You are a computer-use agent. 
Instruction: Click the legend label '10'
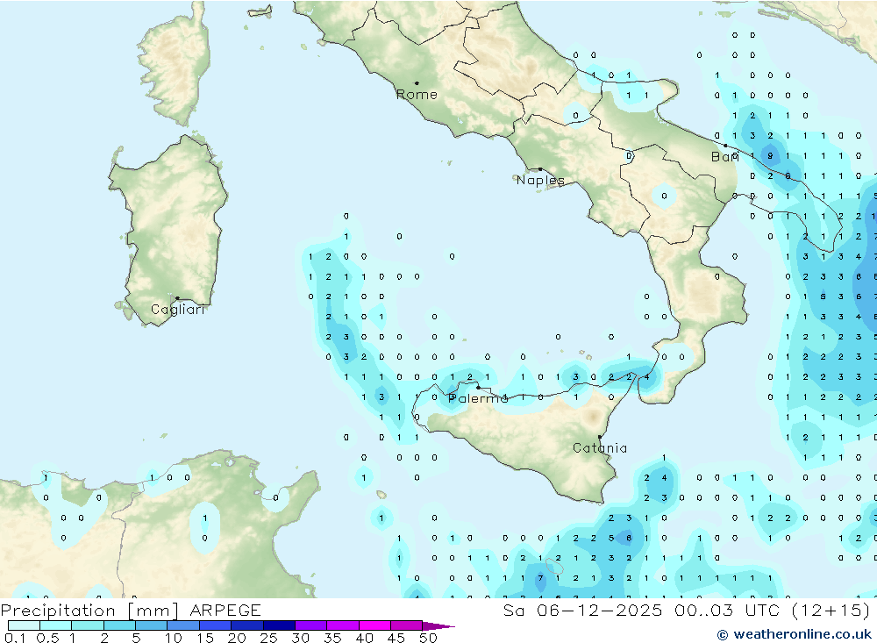click(174, 638)
